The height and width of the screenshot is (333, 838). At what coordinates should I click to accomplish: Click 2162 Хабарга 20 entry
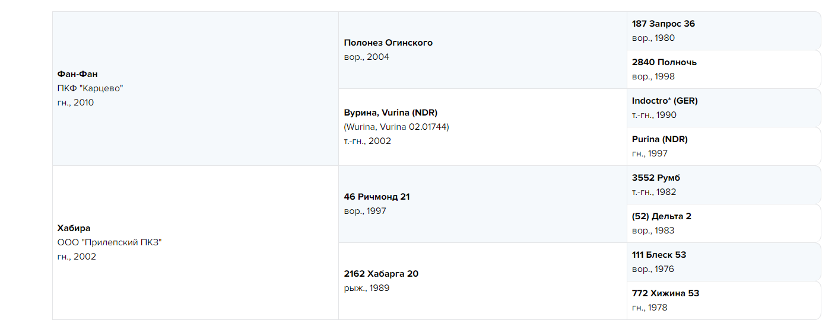[381, 274]
